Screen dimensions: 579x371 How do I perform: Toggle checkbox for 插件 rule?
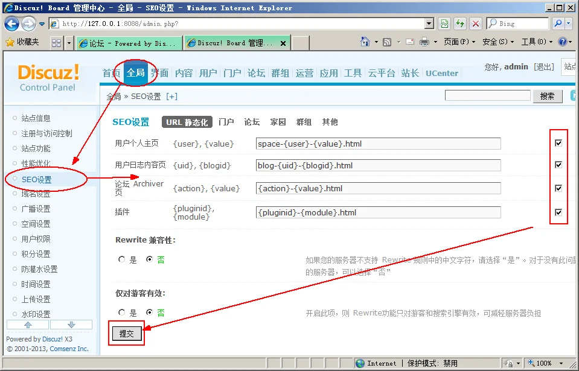(558, 212)
